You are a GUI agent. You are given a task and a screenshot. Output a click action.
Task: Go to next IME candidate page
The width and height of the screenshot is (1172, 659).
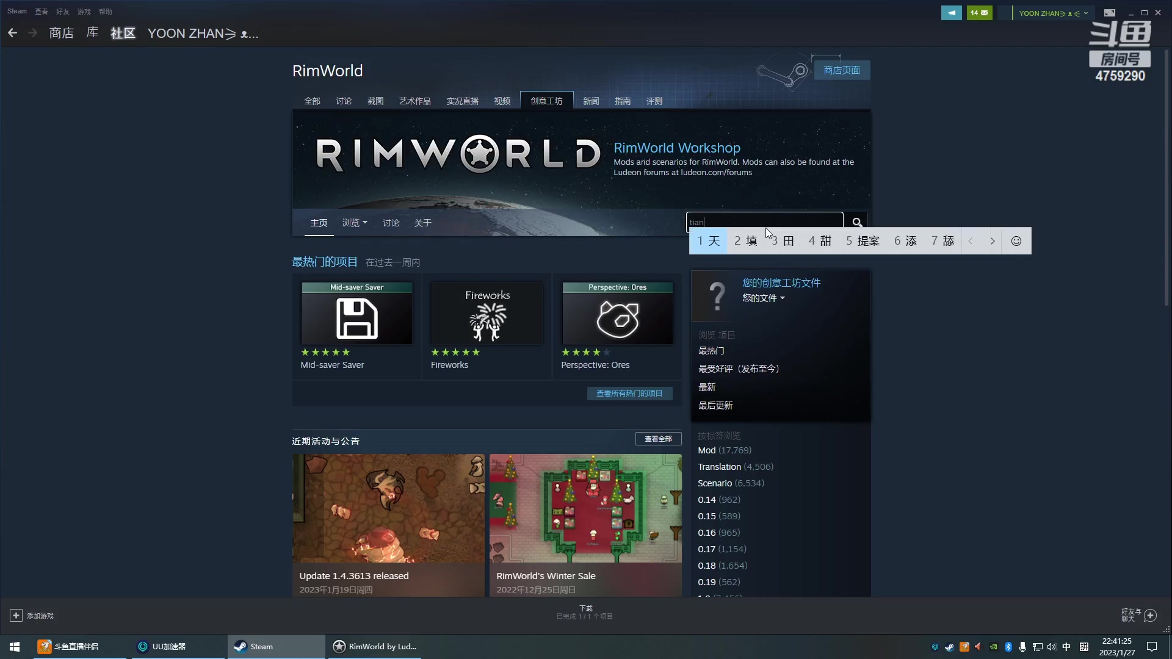click(993, 241)
